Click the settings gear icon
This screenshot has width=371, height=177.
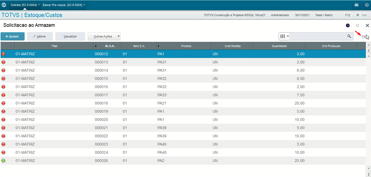pos(357,25)
